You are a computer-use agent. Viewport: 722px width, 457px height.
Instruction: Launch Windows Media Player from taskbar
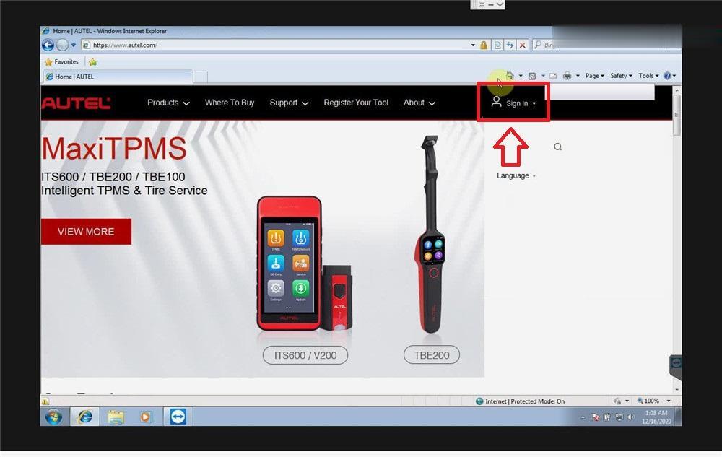pos(146,417)
